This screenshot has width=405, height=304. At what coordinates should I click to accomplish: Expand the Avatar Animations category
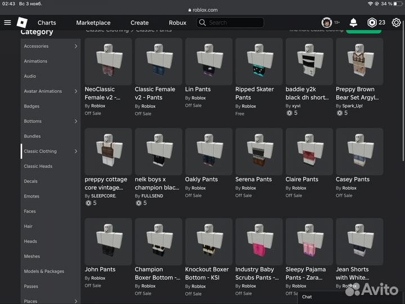pyautogui.click(x=76, y=91)
